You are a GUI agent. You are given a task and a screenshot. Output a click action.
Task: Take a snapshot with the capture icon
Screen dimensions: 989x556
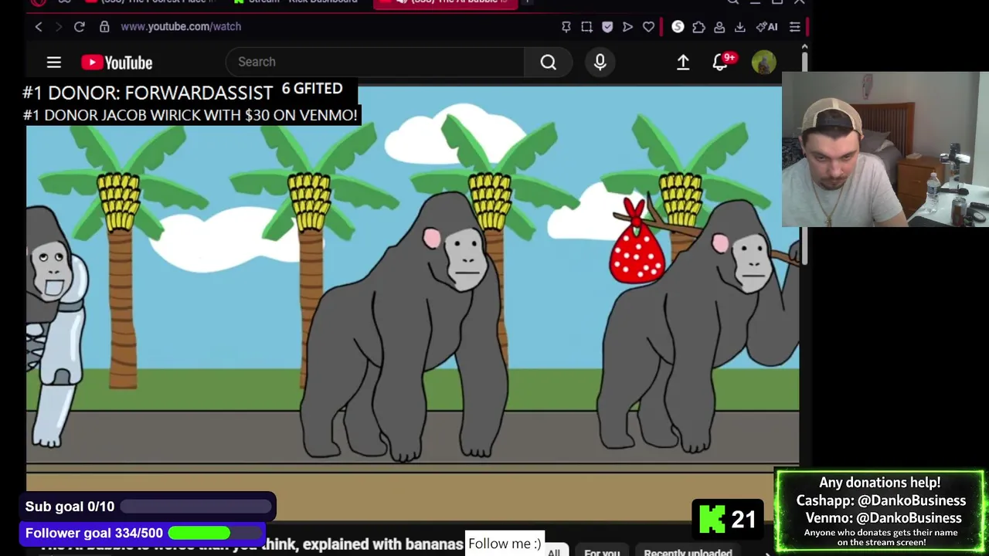coord(586,27)
